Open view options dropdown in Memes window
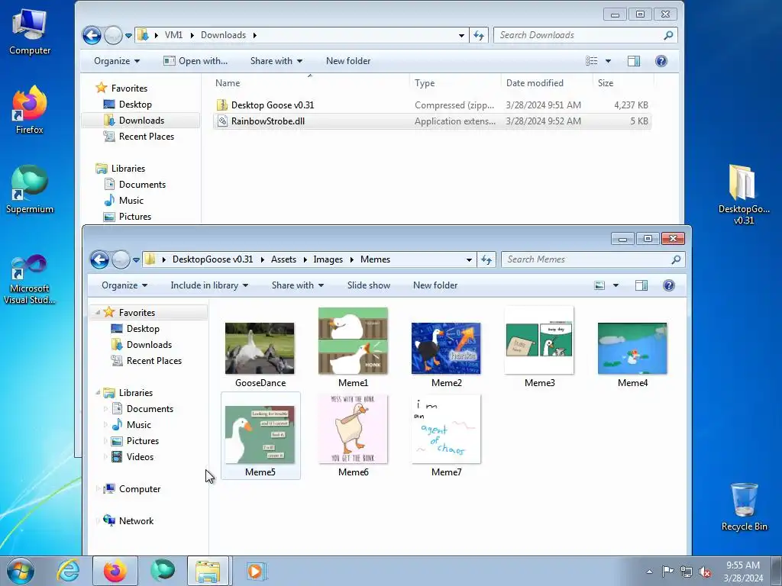The image size is (782, 586). pos(616,285)
